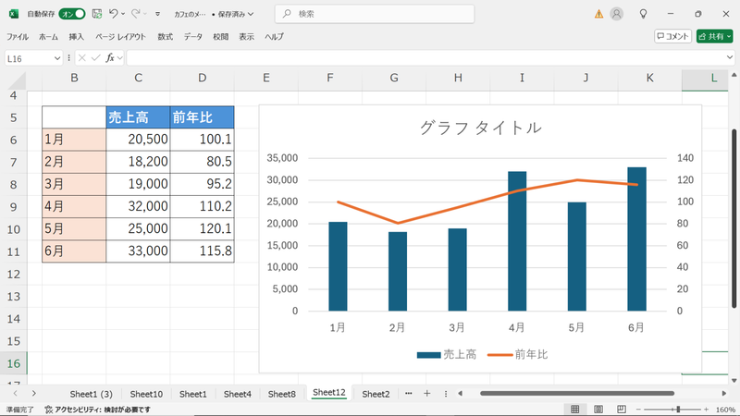
Task: Toggle the AutoSave switch off
Action: [x=72, y=14]
